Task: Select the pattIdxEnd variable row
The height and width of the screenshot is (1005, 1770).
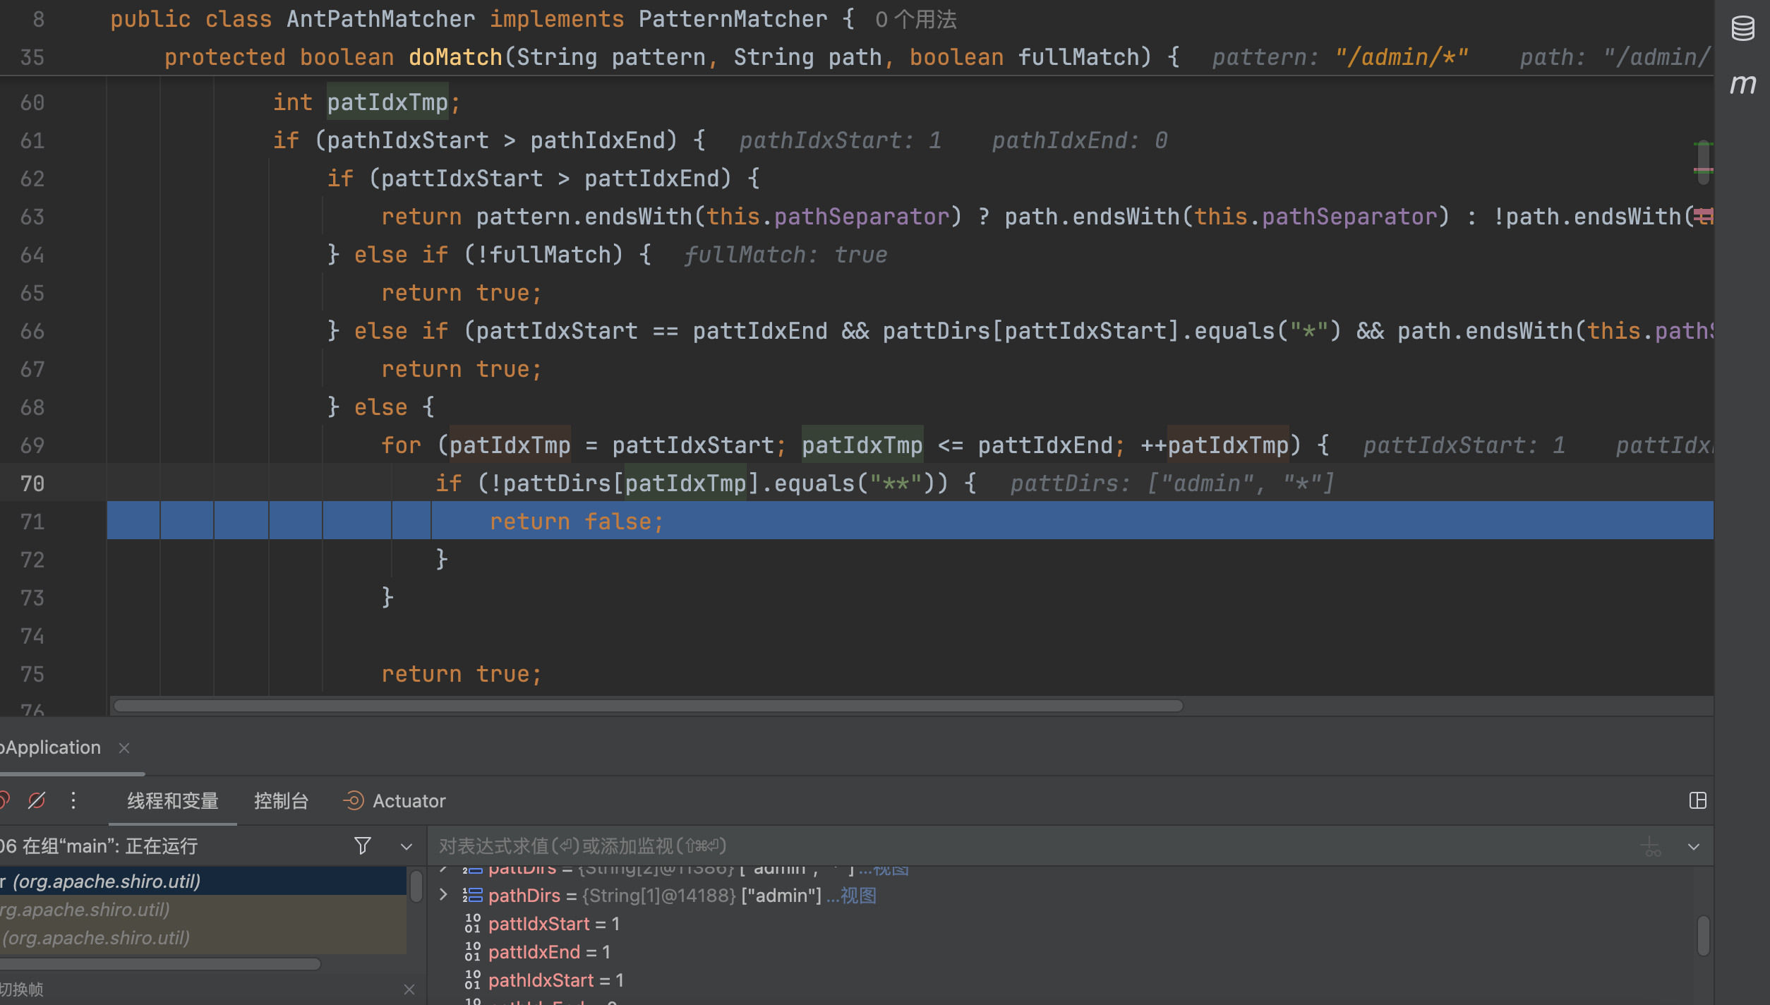Action: (534, 952)
